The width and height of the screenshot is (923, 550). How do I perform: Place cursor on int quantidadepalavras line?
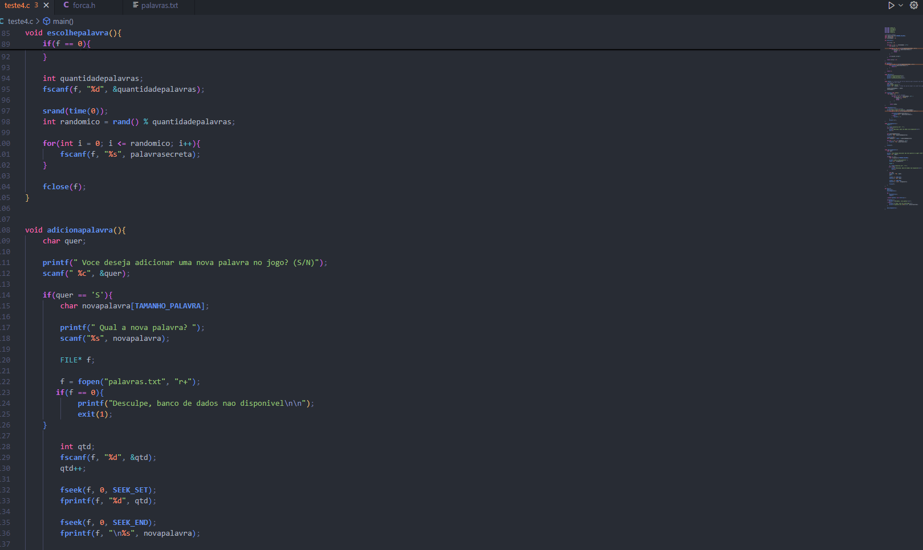[x=93, y=79]
